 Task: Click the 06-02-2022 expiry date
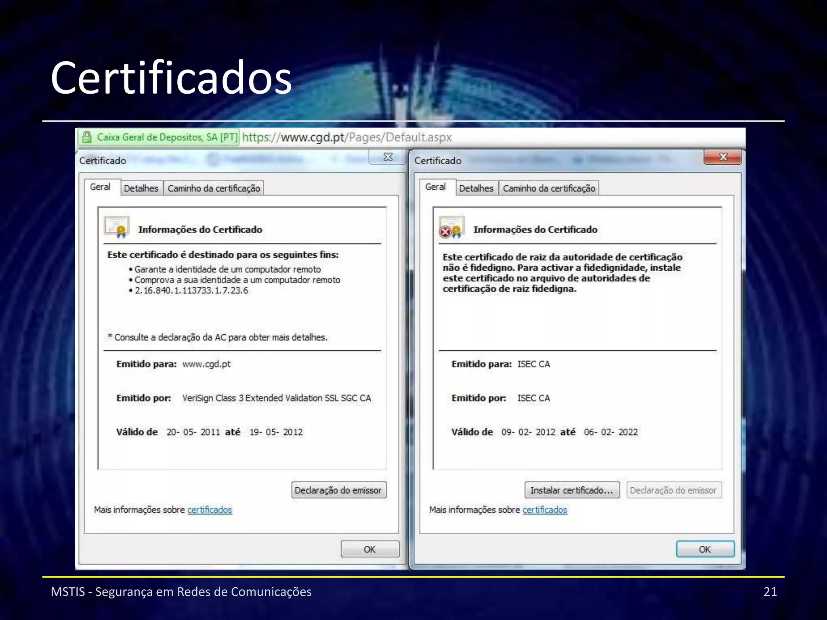coord(611,432)
